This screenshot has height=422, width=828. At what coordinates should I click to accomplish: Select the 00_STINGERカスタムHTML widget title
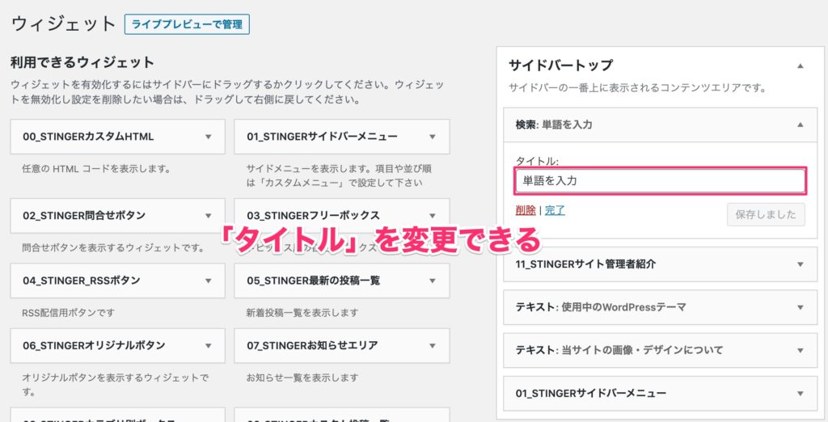(88, 137)
